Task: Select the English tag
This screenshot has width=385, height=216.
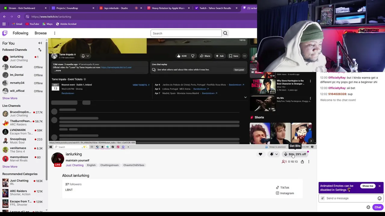Action: [91, 165]
